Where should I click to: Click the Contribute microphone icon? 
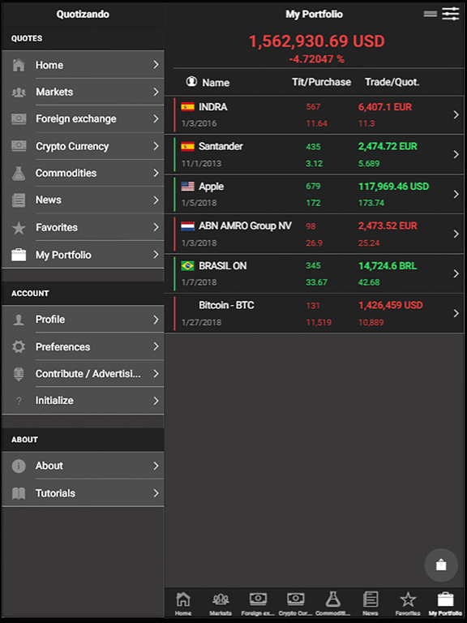click(x=19, y=374)
